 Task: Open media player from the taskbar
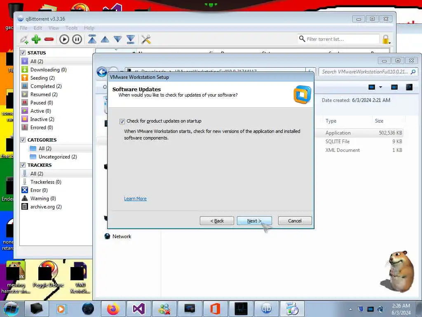pos(61,309)
